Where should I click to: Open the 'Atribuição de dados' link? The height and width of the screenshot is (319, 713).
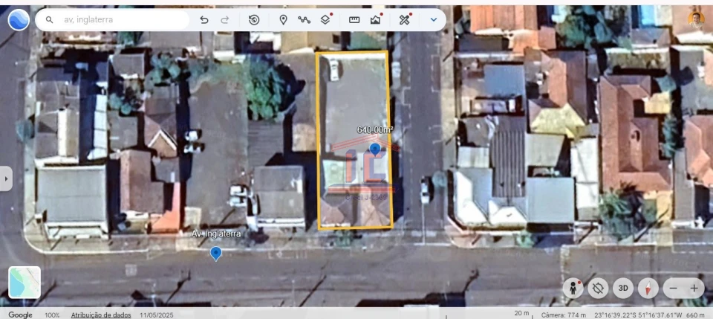click(101, 315)
